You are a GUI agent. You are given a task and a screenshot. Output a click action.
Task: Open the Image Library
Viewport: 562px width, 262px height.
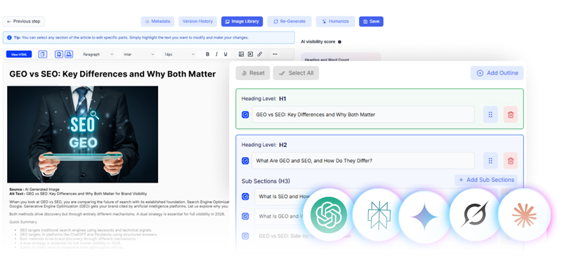tap(242, 22)
